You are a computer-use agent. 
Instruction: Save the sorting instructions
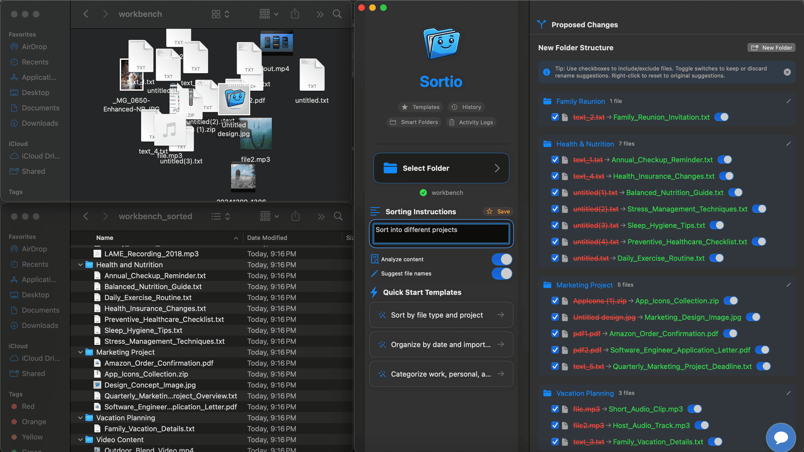click(498, 211)
